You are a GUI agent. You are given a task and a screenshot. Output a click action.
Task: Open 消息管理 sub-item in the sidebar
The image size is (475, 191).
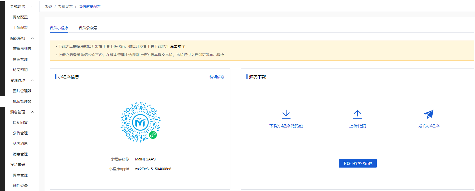[x=20, y=154]
